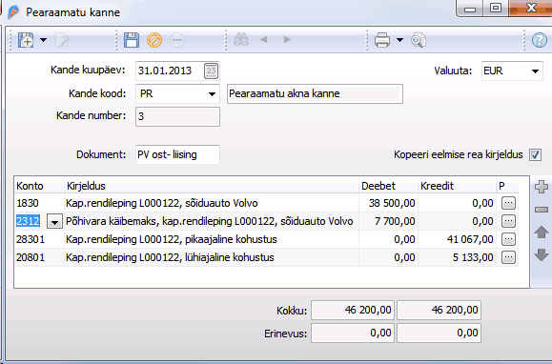Open the Print options dropdown arrow
This screenshot has height=364, width=552.
399,40
